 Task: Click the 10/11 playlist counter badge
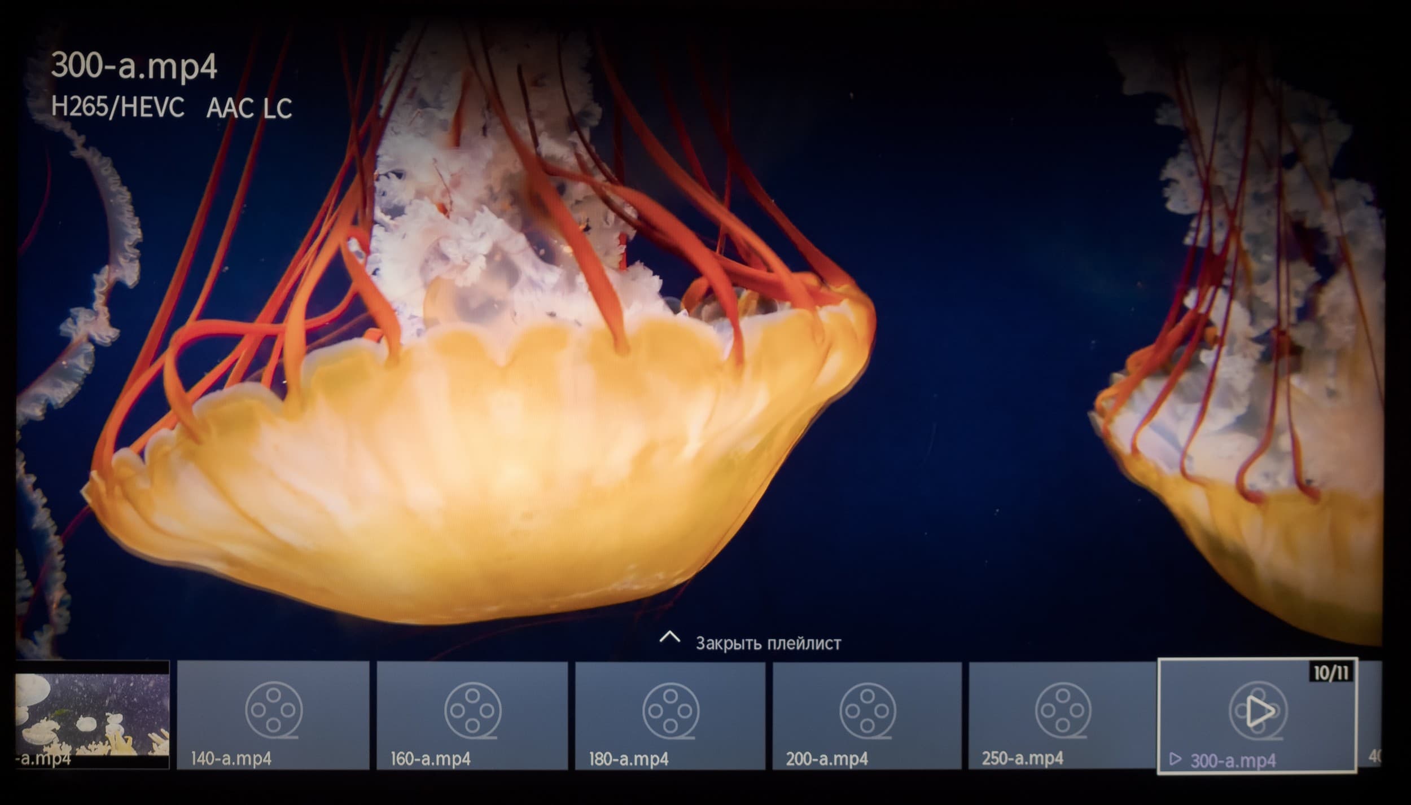[1331, 672]
